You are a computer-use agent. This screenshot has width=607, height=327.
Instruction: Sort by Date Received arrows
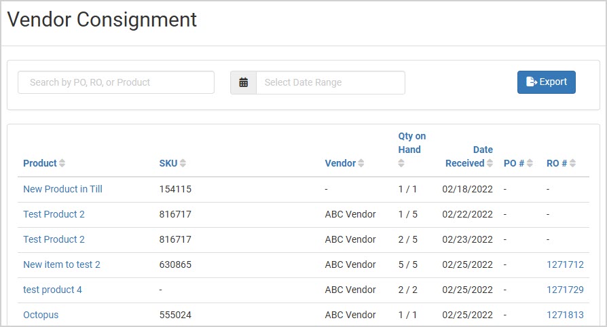pyautogui.click(x=490, y=163)
